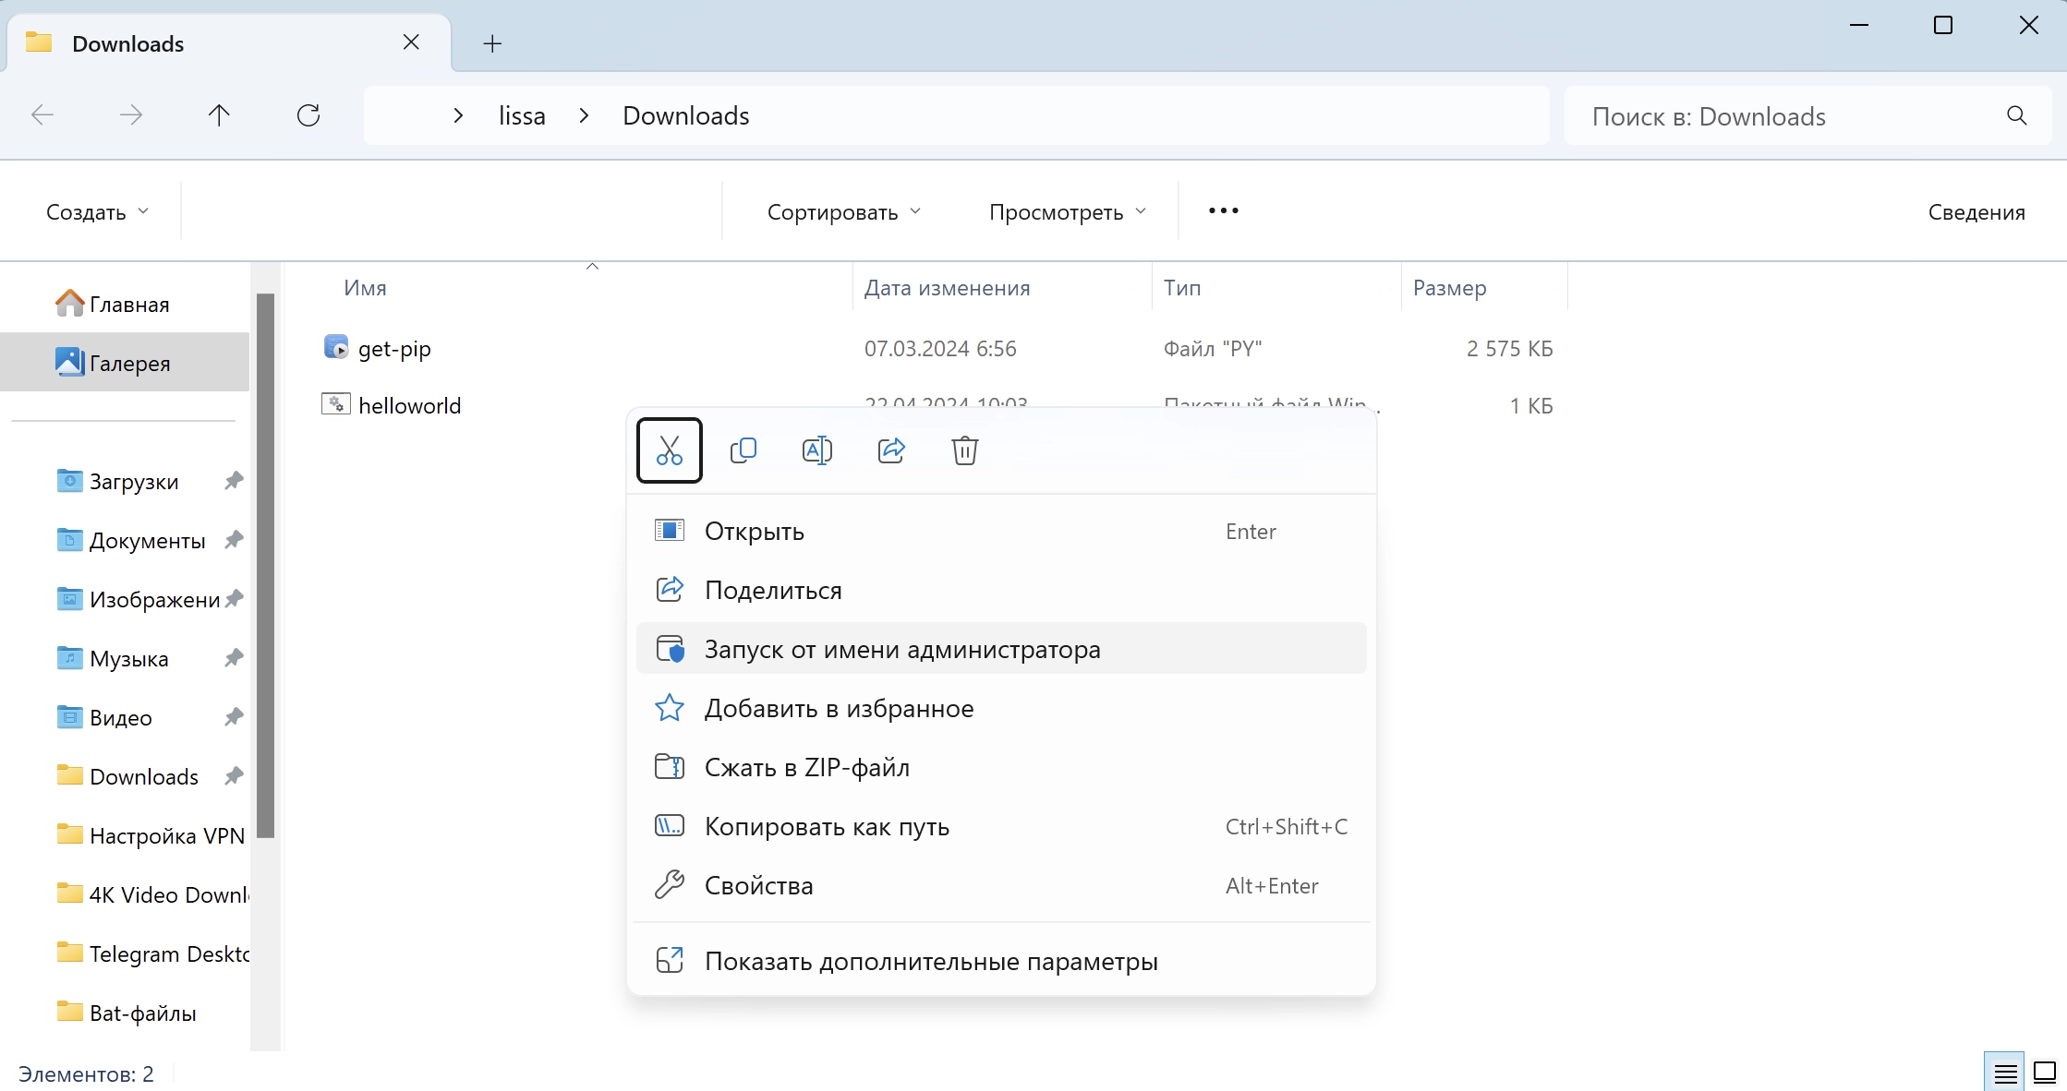Activate details view in status bar
2067x1091 pixels.
click(x=2003, y=1072)
